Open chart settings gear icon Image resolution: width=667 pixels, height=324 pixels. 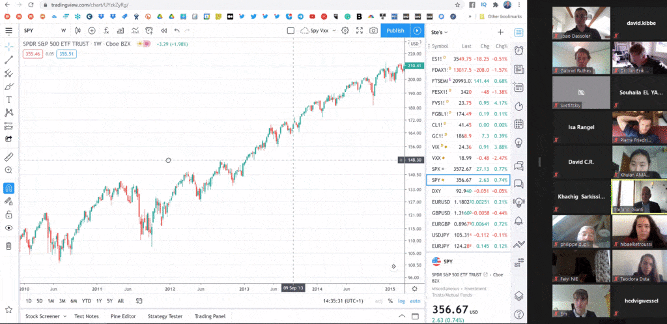coord(345,30)
